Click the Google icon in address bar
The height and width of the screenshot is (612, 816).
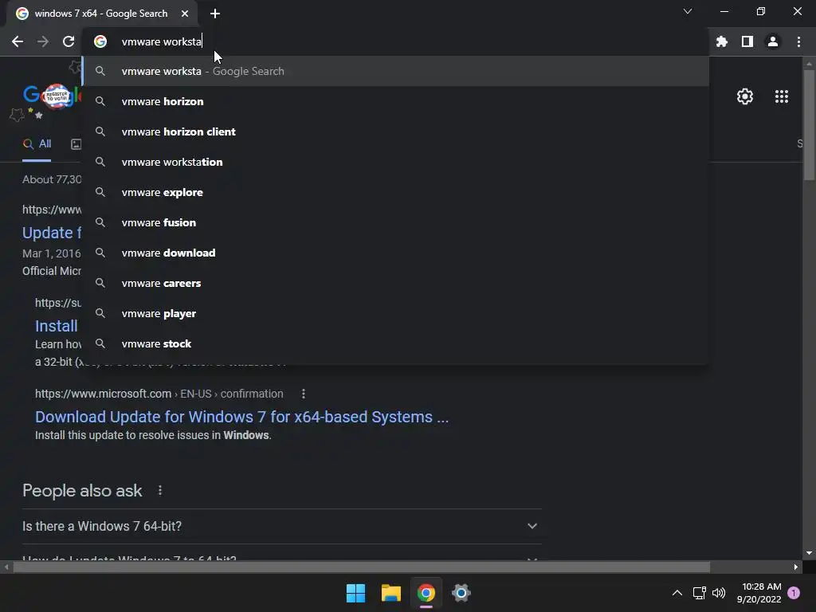[100, 41]
